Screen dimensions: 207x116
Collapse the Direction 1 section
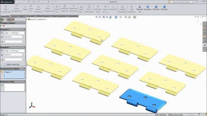coord(24,29)
